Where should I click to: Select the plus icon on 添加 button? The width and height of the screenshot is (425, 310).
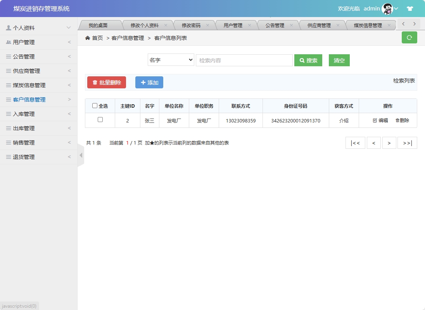coord(143,82)
